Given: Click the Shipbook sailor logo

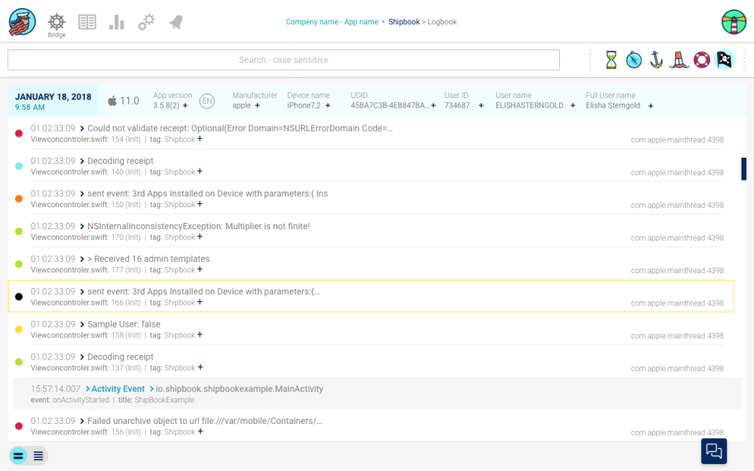Looking at the screenshot, I should (x=22, y=22).
